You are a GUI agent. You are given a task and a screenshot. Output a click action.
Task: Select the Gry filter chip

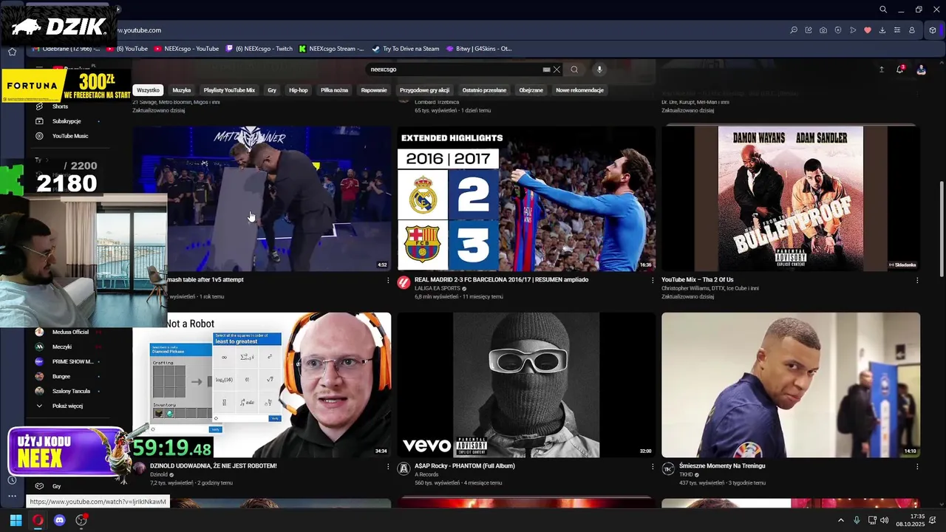click(272, 90)
